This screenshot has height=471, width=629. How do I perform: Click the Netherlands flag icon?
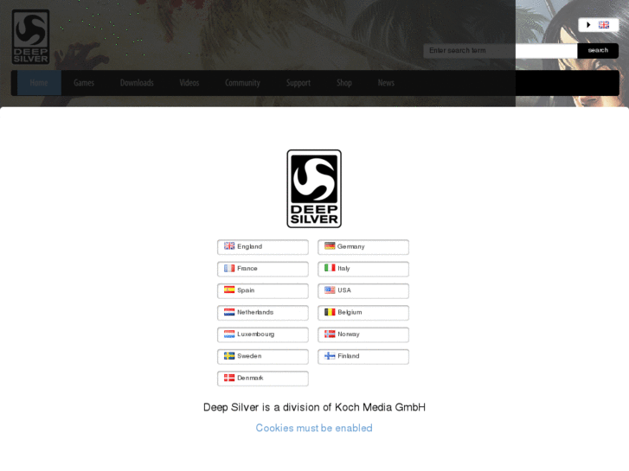click(229, 312)
